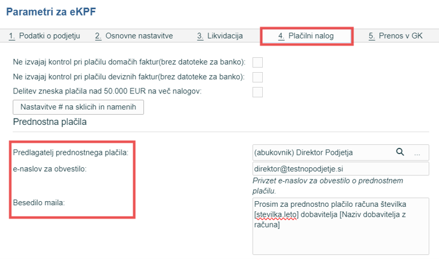
Task: Click the 'Predlagatelj prednostnega plačila:' label
Action: (x=71, y=153)
